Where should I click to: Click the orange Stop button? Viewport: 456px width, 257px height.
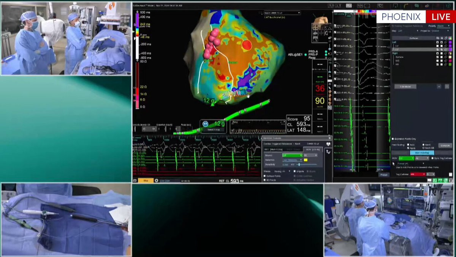pos(146,180)
